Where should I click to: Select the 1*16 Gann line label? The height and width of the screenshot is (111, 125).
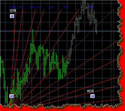12,7
